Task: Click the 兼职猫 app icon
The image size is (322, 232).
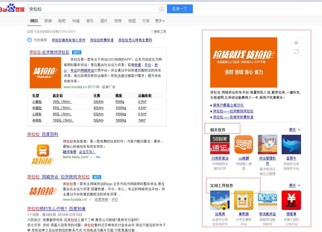Action: [244, 200]
